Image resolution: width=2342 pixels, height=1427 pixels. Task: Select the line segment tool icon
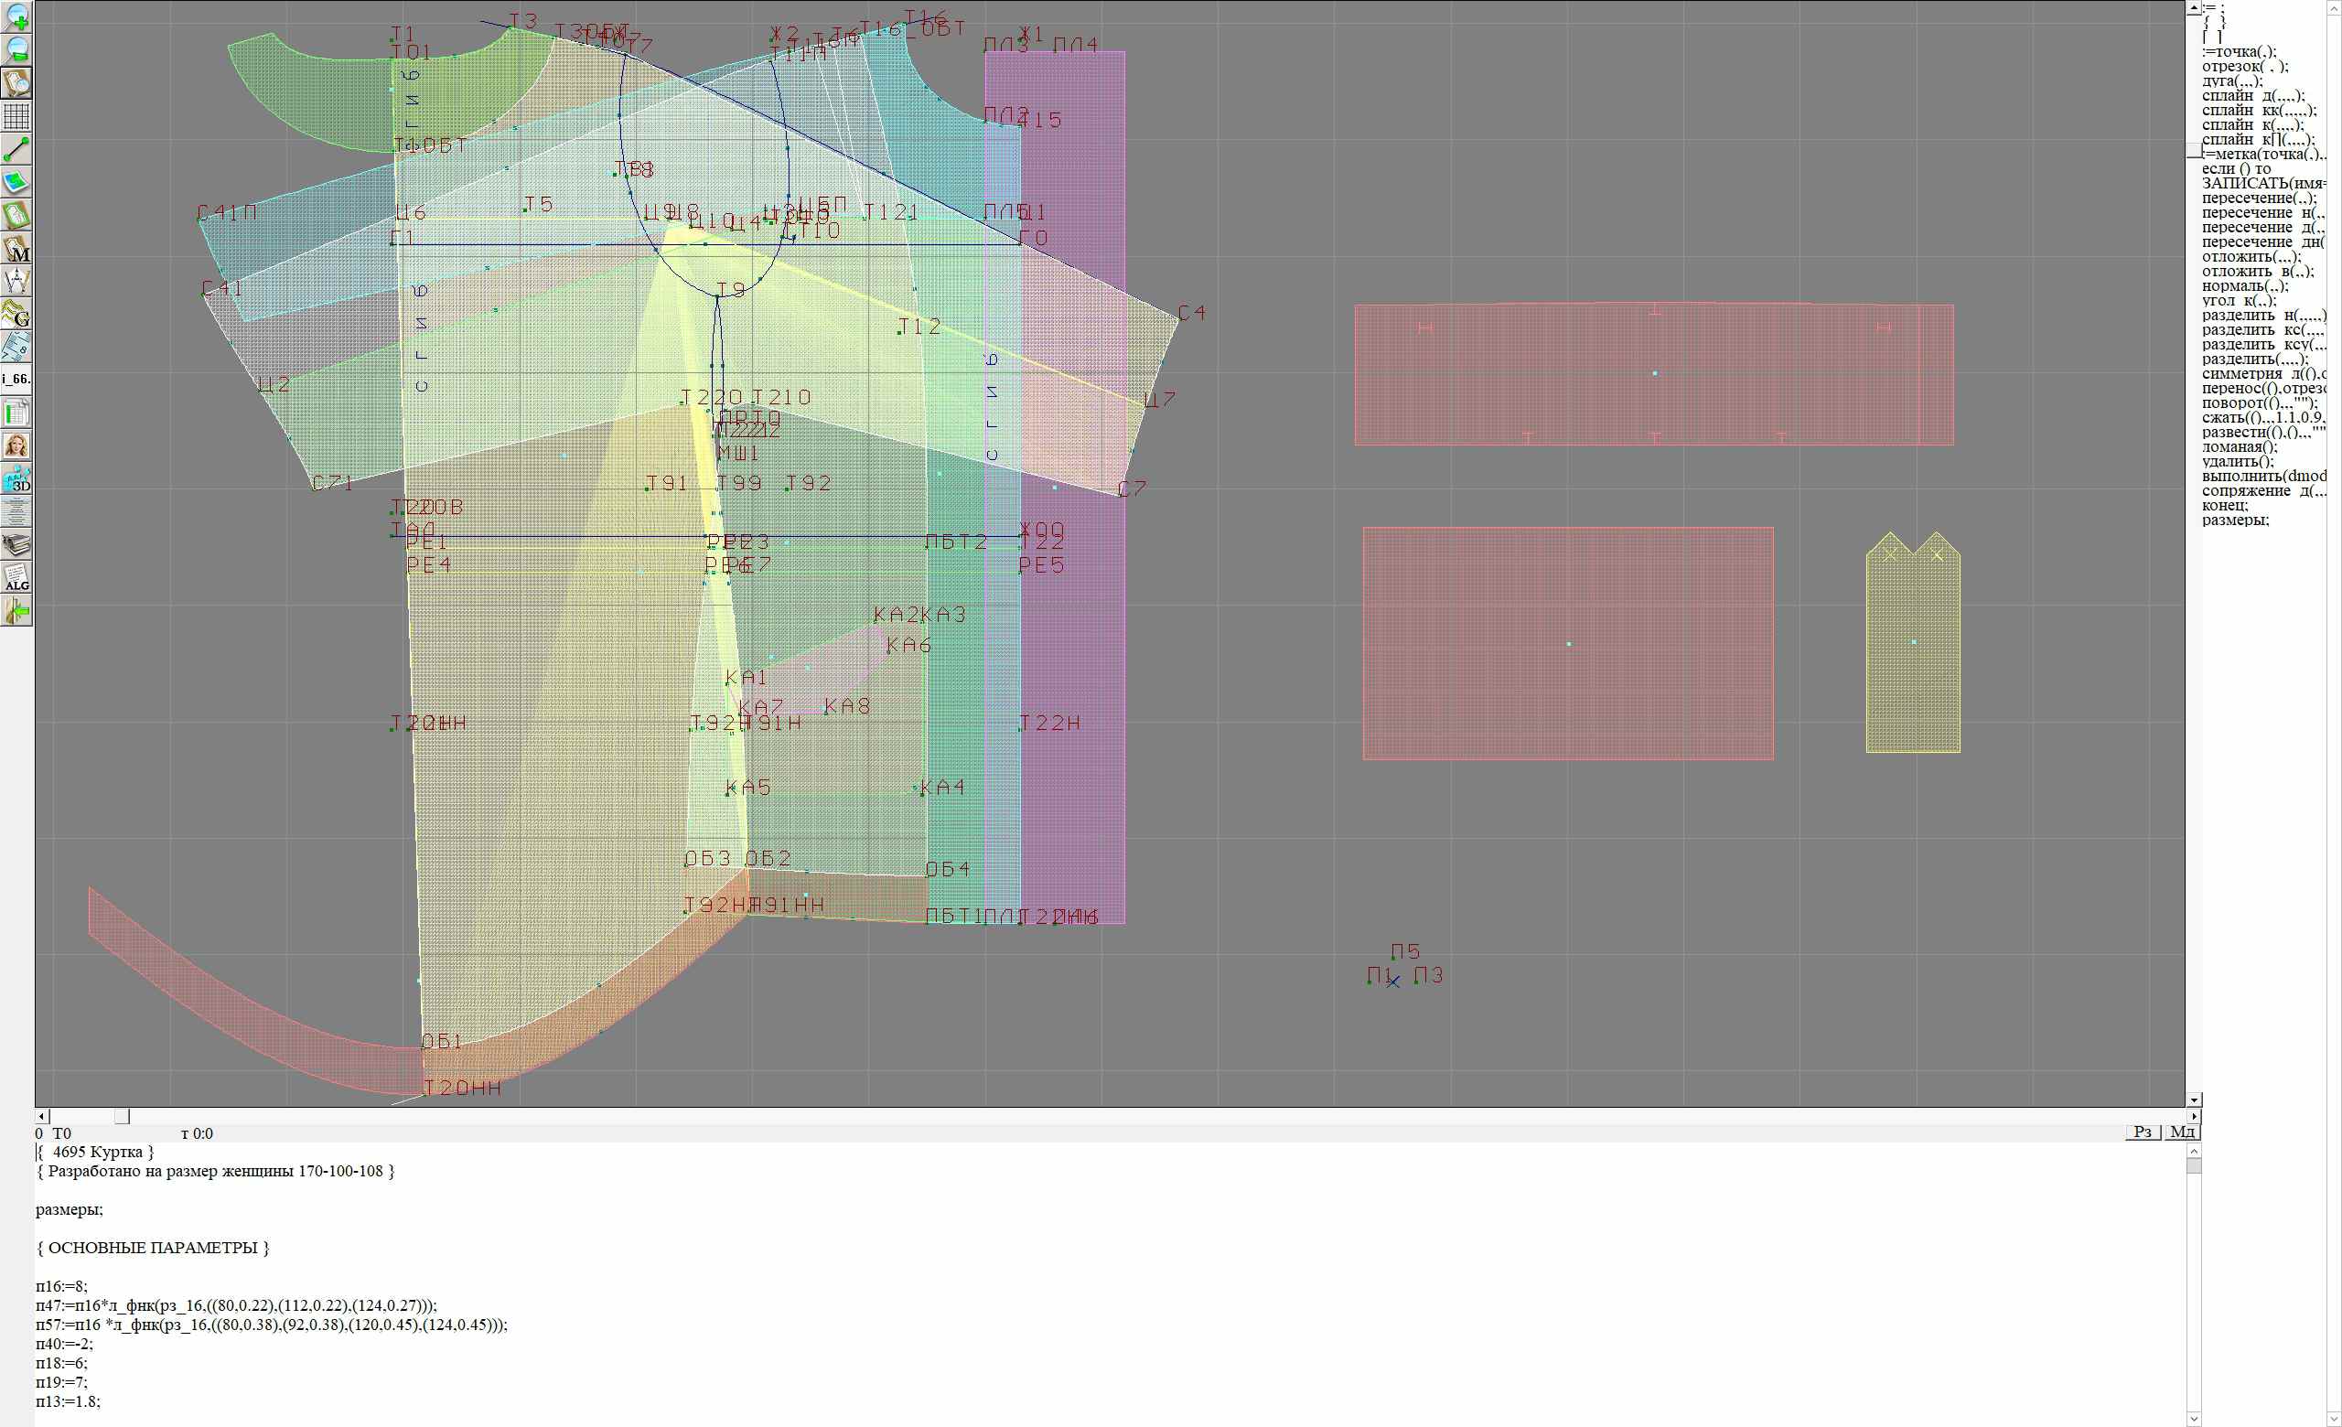[x=17, y=149]
